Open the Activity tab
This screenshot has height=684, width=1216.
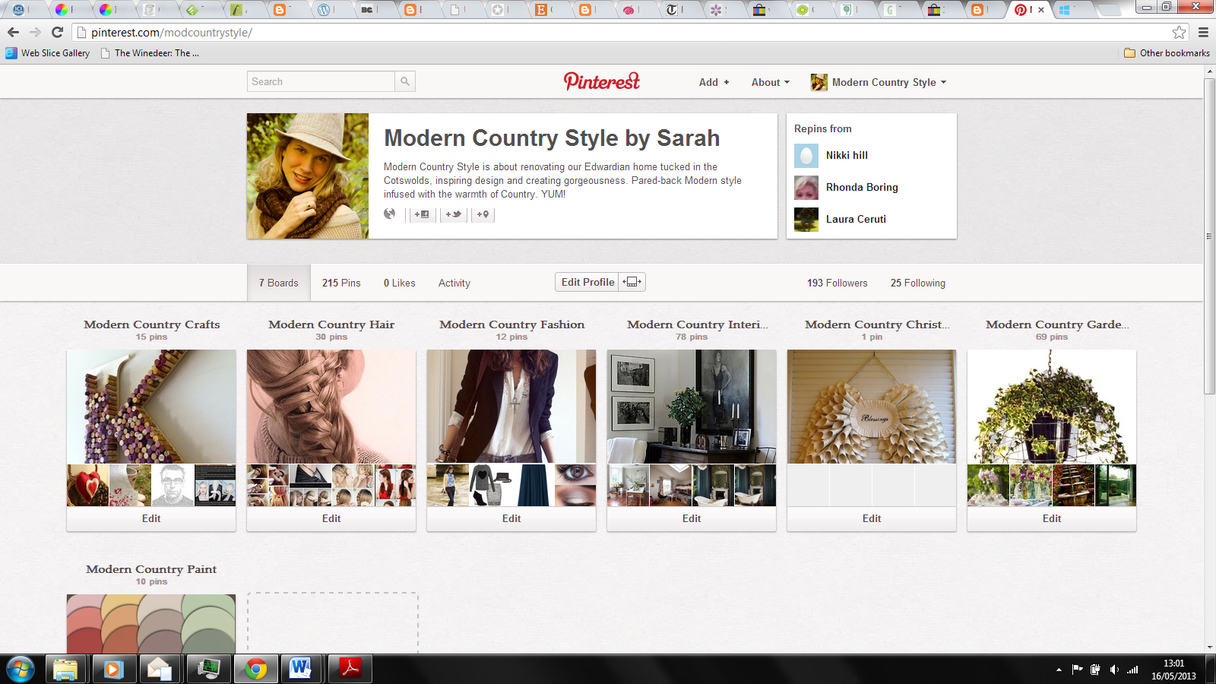(x=454, y=282)
